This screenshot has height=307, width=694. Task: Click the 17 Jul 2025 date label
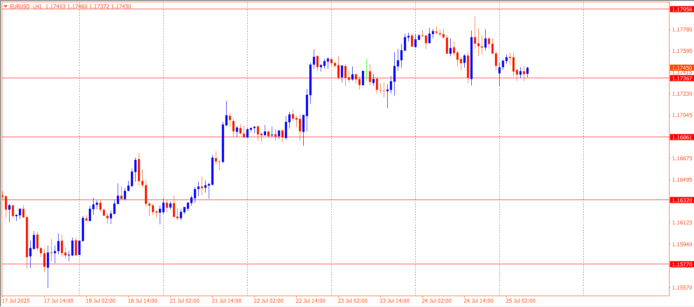16,301
